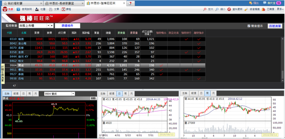Select 報價 tab in the 寶成 intraday panel
The height and width of the screenshot is (139, 285).
[x=16, y=93]
